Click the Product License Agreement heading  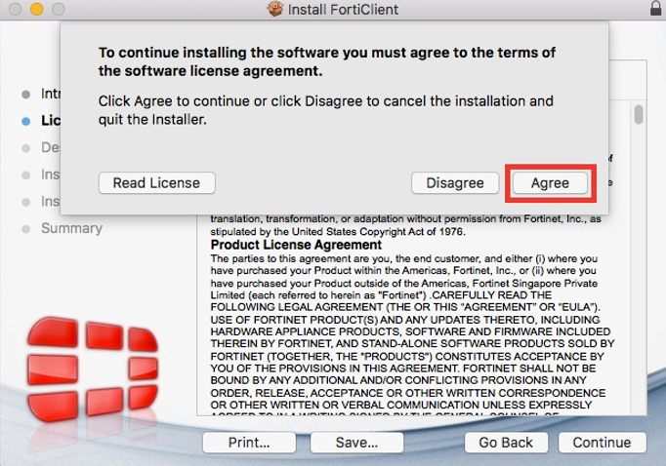(x=296, y=245)
